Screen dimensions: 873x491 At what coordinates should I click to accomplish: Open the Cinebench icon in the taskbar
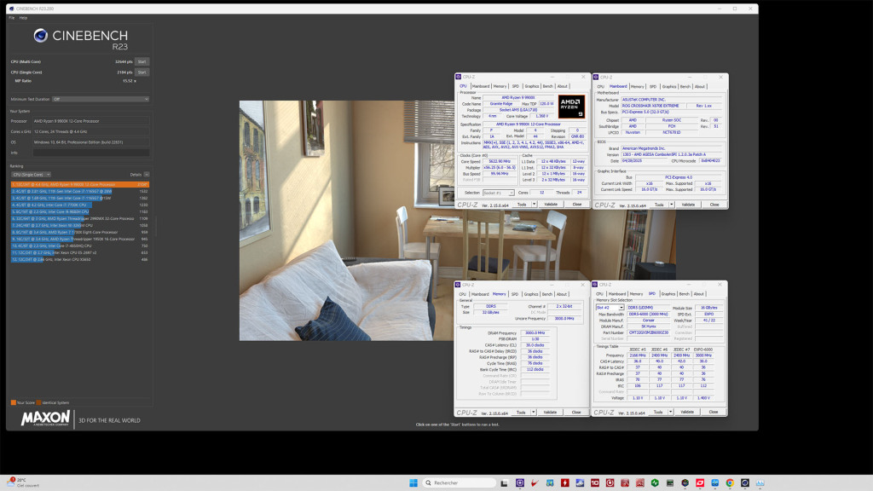coord(744,482)
